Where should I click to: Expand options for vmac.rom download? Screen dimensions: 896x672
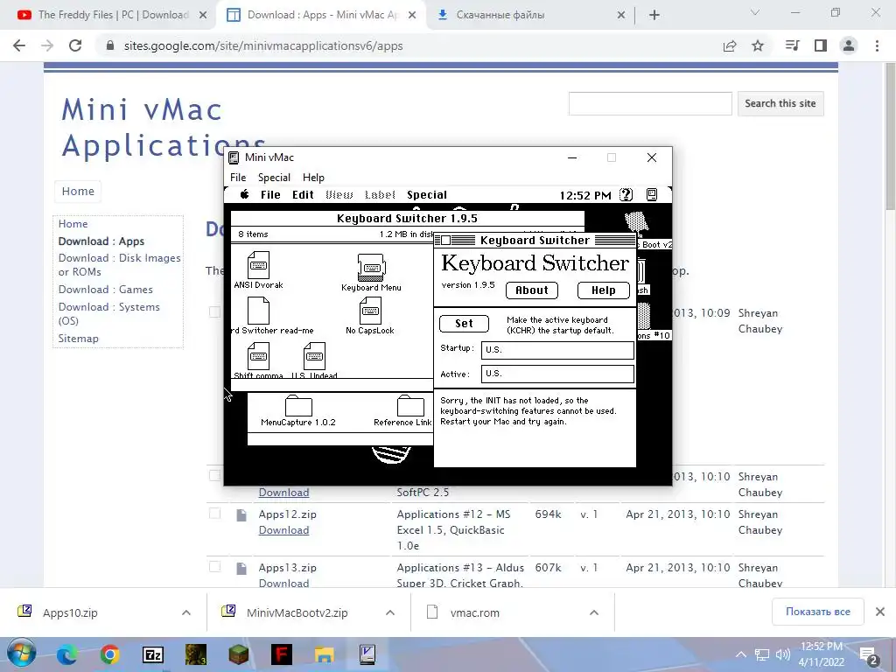pos(594,612)
